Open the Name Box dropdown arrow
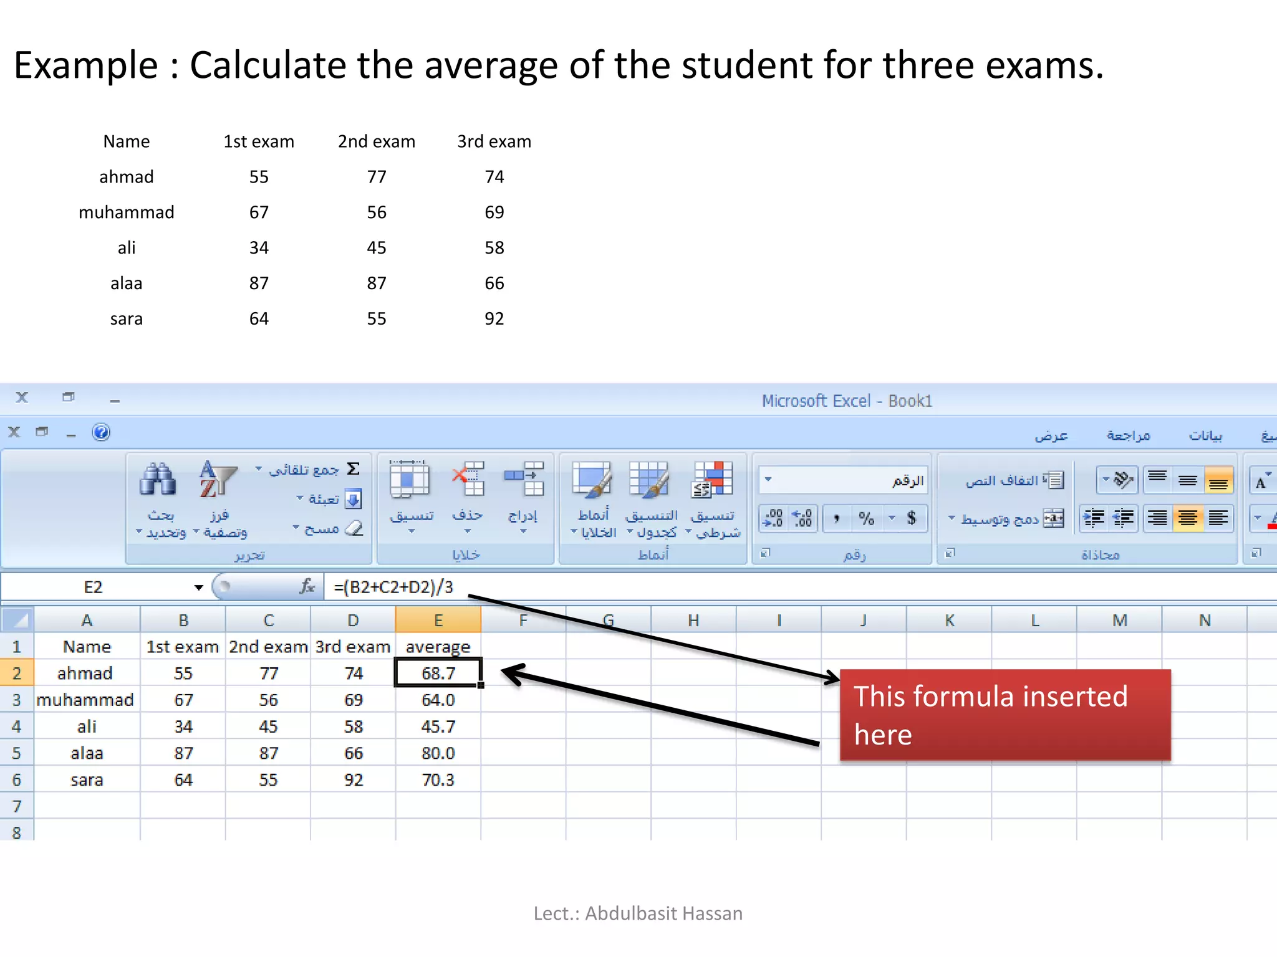This screenshot has width=1277, height=957. click(x=198, y=587)
